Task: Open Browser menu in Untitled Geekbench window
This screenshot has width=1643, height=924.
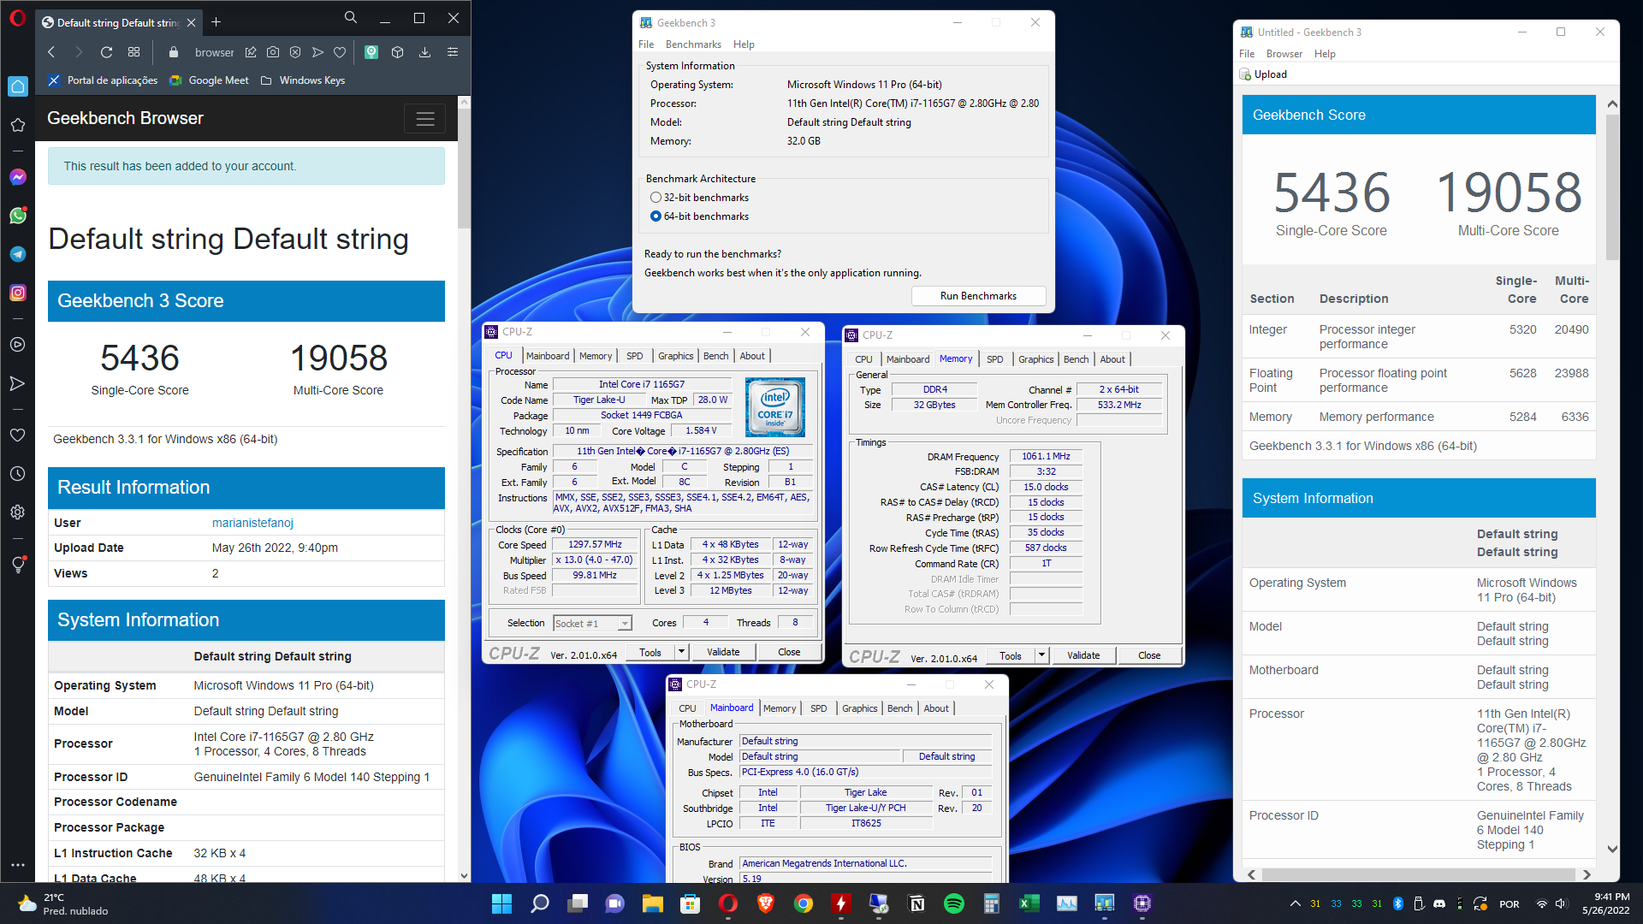Action: point(1284,54)
